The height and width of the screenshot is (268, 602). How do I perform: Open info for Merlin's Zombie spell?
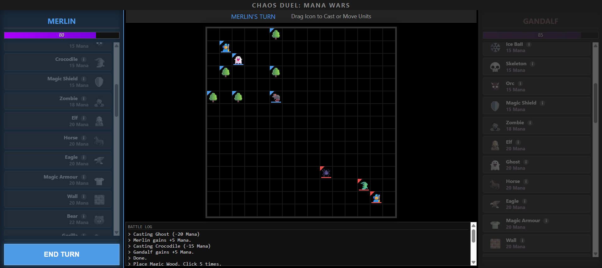coord(84,99)
